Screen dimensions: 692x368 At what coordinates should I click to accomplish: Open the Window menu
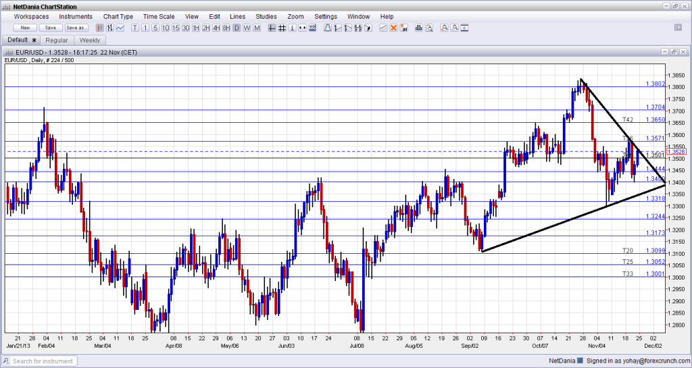(x=358, y=16)
